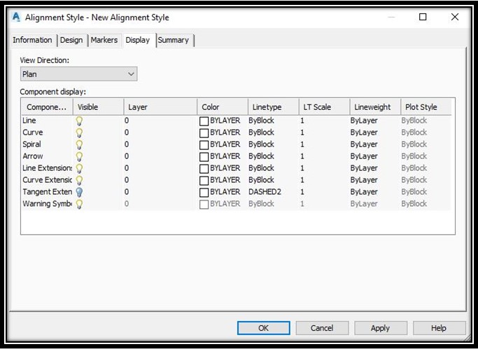Switch to the Information tab

tap(32, 40)
